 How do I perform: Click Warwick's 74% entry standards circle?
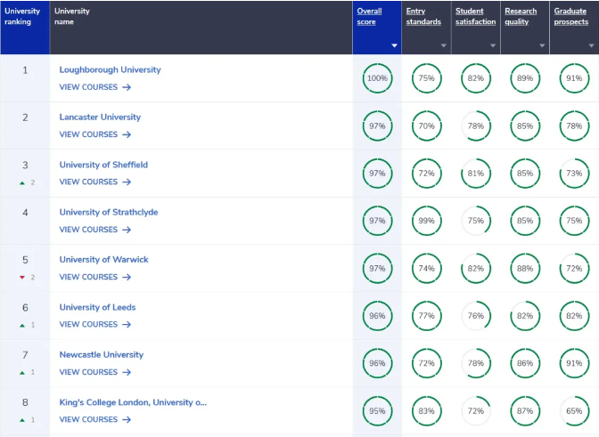click(427, 268)
